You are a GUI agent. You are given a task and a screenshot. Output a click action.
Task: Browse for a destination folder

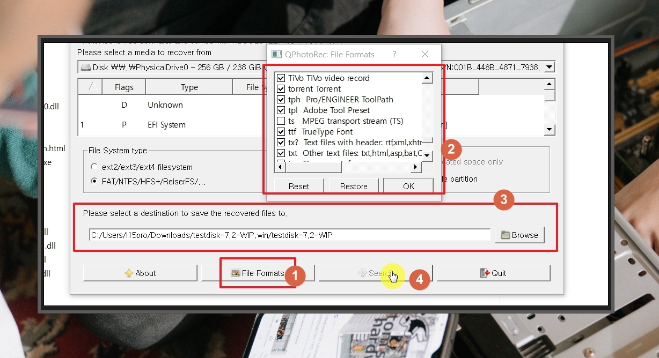(519, 235)
